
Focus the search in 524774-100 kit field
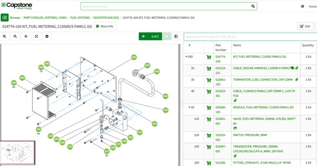(x=250, y=37)
